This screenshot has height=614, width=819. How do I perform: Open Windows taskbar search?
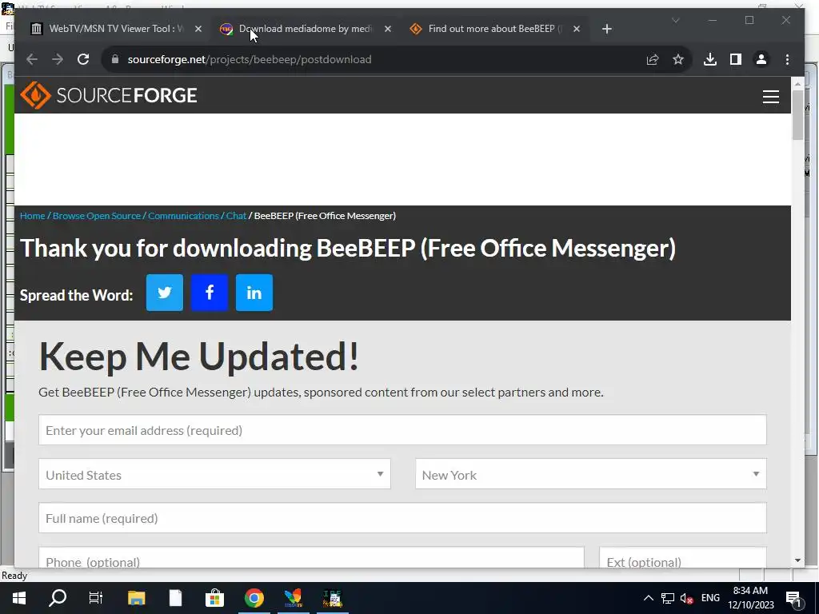[x=58, y=598]
